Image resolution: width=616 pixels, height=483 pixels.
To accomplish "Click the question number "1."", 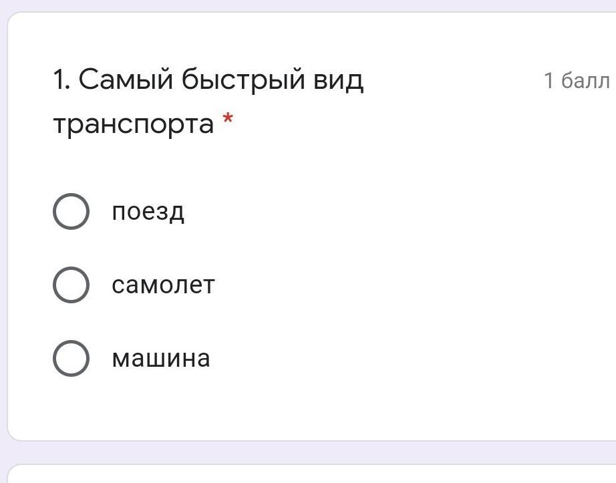I will [x=62, y=81].
